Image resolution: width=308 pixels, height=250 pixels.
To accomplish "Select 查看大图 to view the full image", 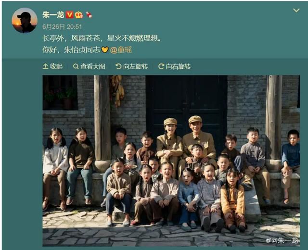I will pos(93,66).
